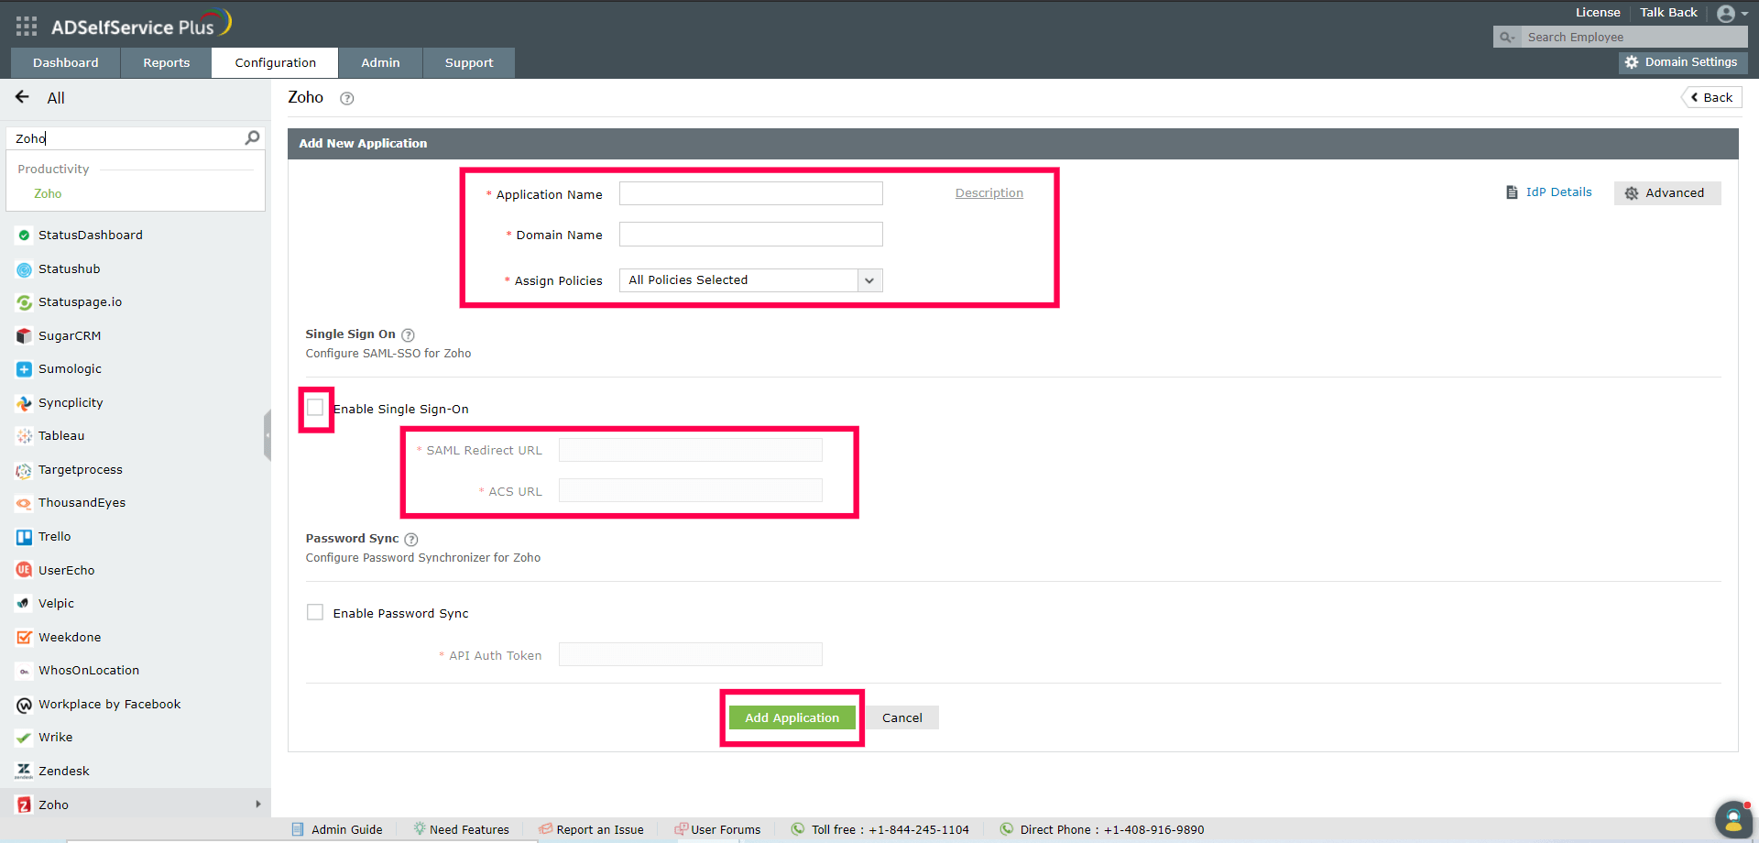Click the Description link
The image size is (1759, 843).
[989, 193]
